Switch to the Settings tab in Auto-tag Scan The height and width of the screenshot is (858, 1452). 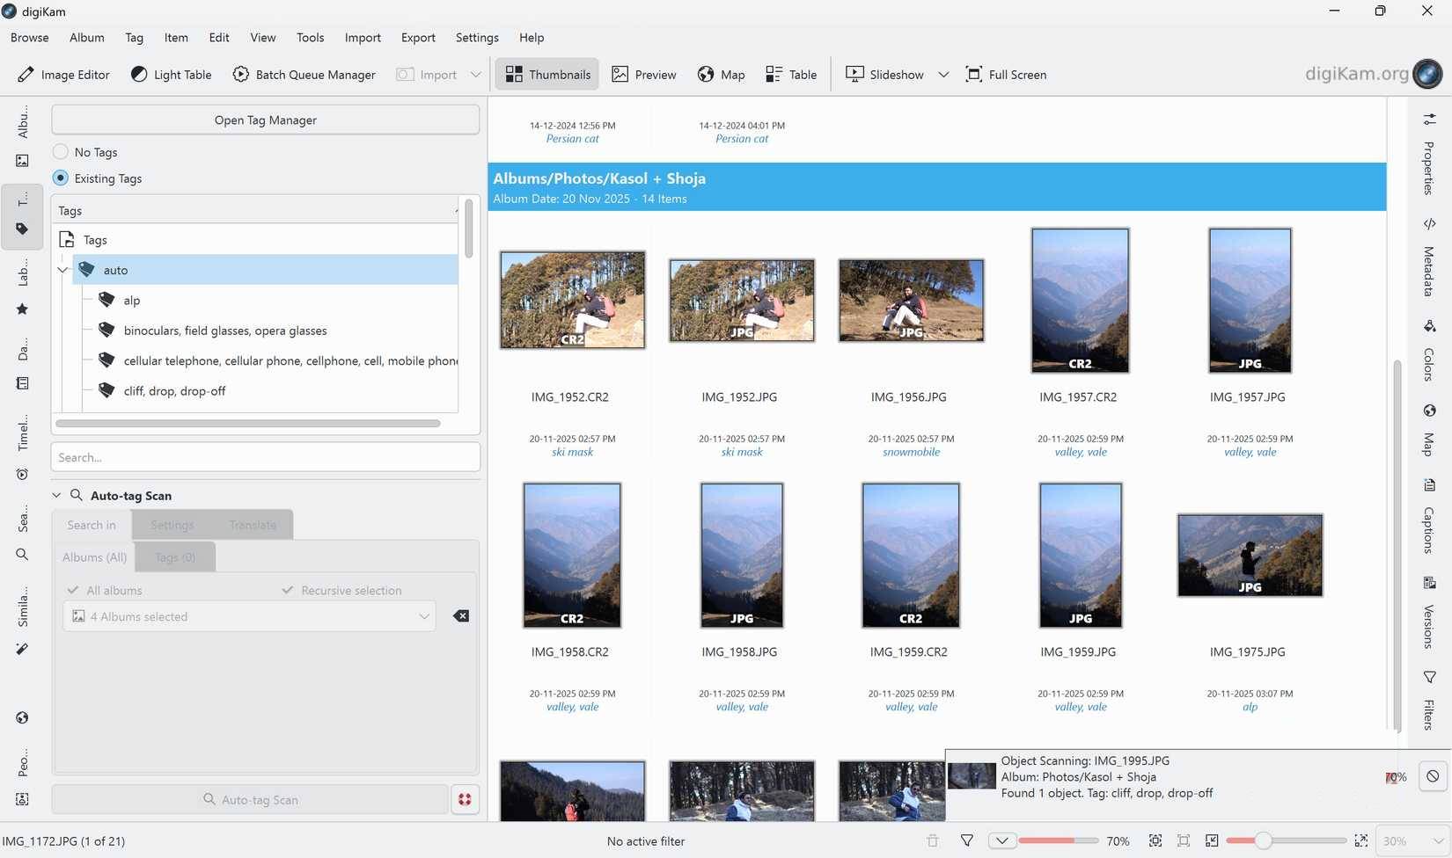172,525
